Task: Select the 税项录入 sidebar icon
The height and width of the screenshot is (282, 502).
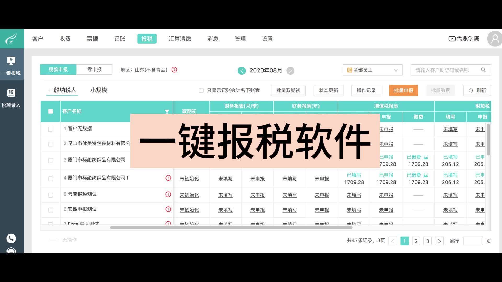Action: 11,98
